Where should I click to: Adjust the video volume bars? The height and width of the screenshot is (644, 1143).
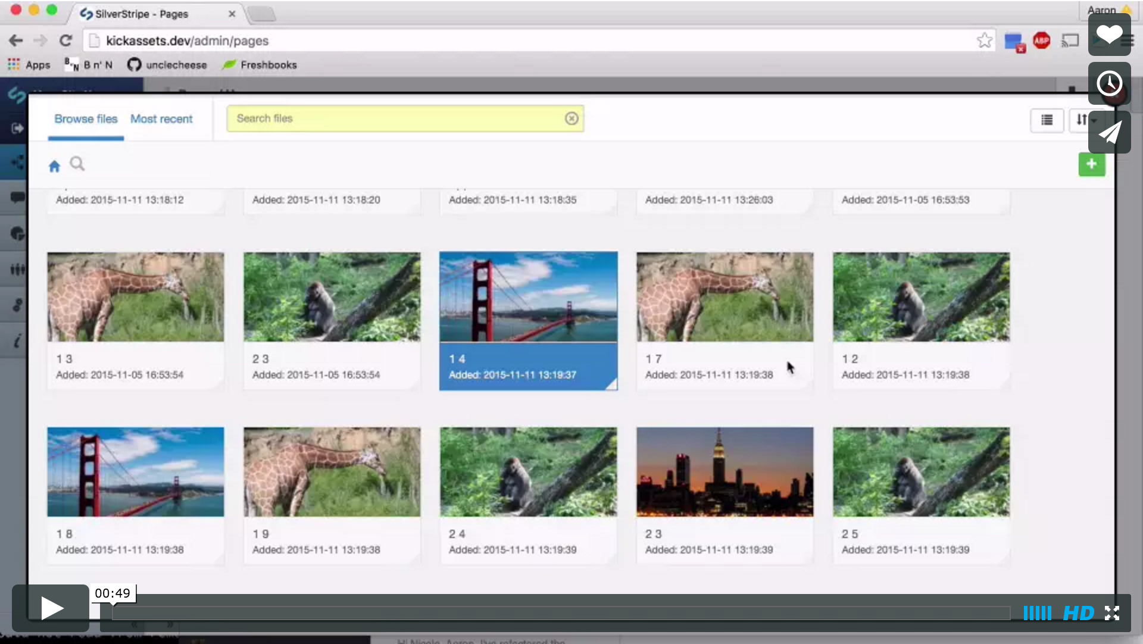[1037, 613]
